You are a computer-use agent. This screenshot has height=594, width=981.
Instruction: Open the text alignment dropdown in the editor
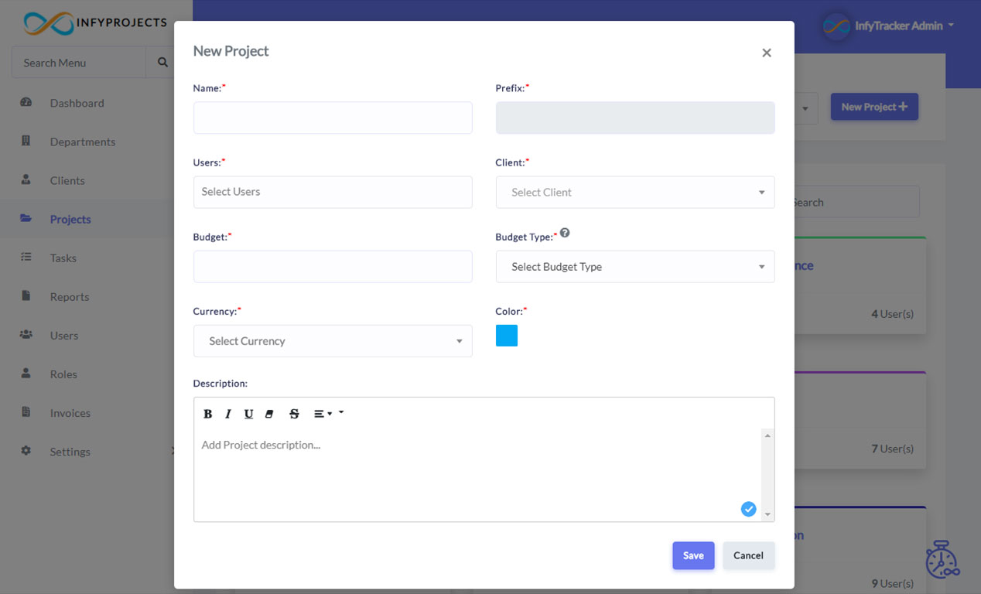pos(324,413)
